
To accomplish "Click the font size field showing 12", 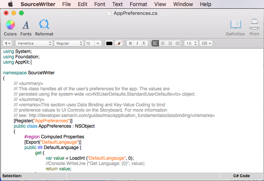I will (90, 43).
